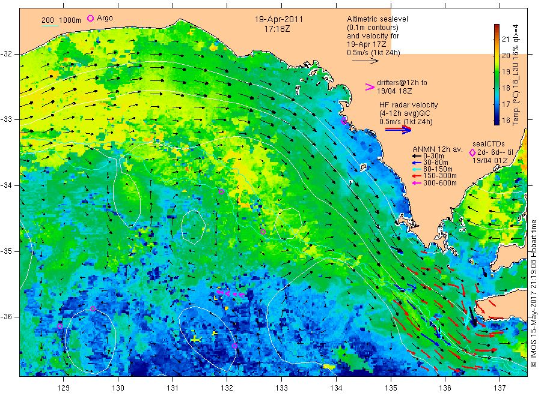Click the cyan 80-150m ANMN arrow legend

(417, 169)
